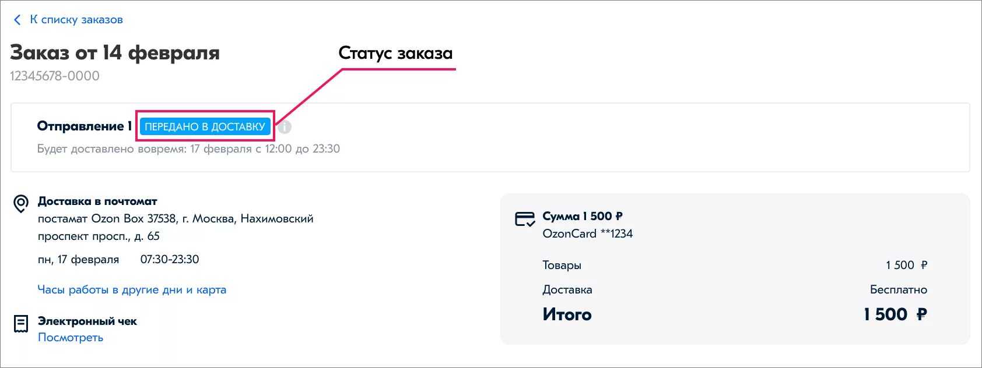Viewport: 982px width, 368px height.
Task: Click the 'Бесплатно' delivery cost value
Action: coord(898,289)
